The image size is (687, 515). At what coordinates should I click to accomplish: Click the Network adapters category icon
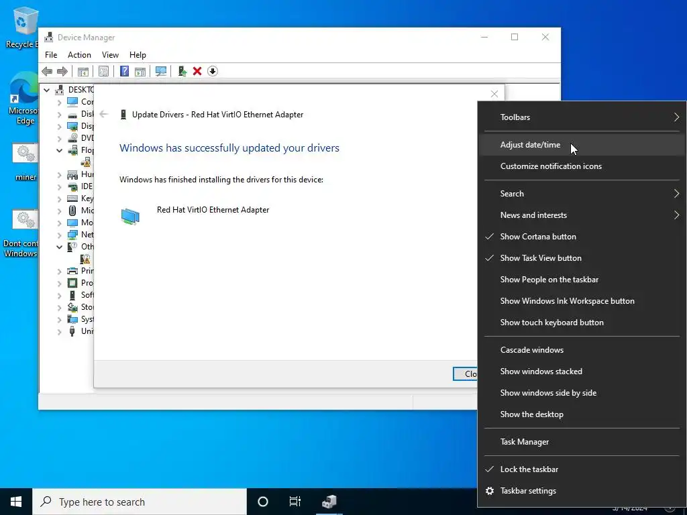coord(72,235)
